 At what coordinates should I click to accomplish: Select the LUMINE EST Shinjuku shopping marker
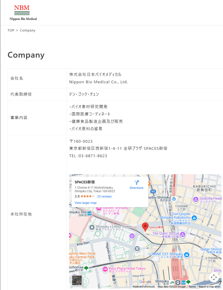186,255
